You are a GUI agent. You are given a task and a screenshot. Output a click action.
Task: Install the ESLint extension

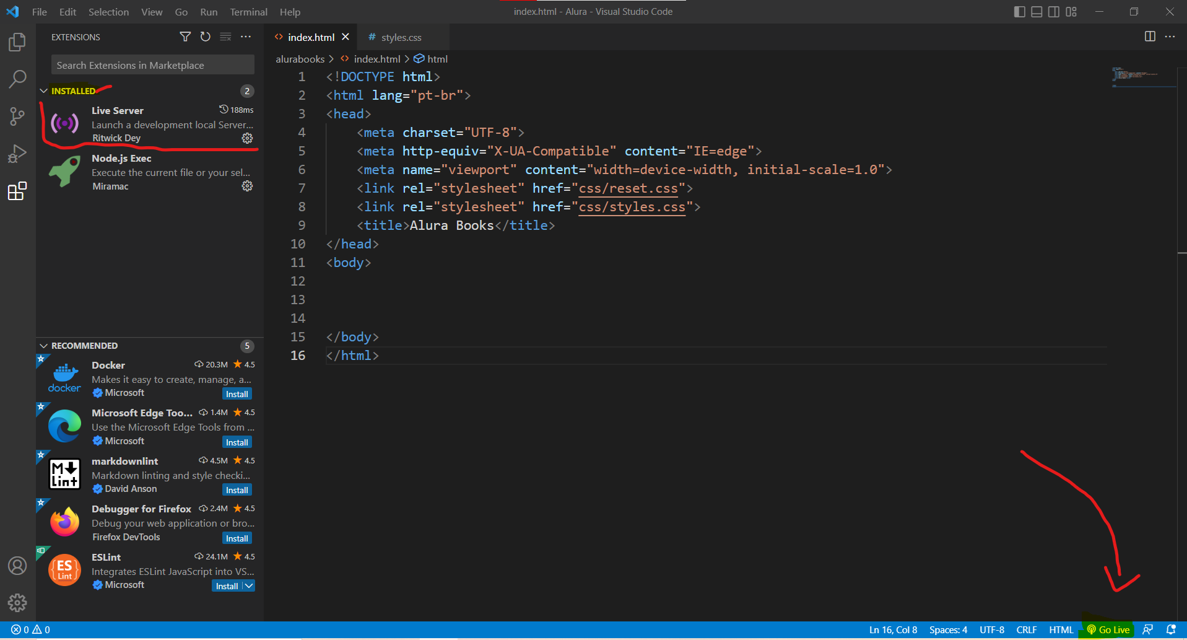(x=227, y=586)
